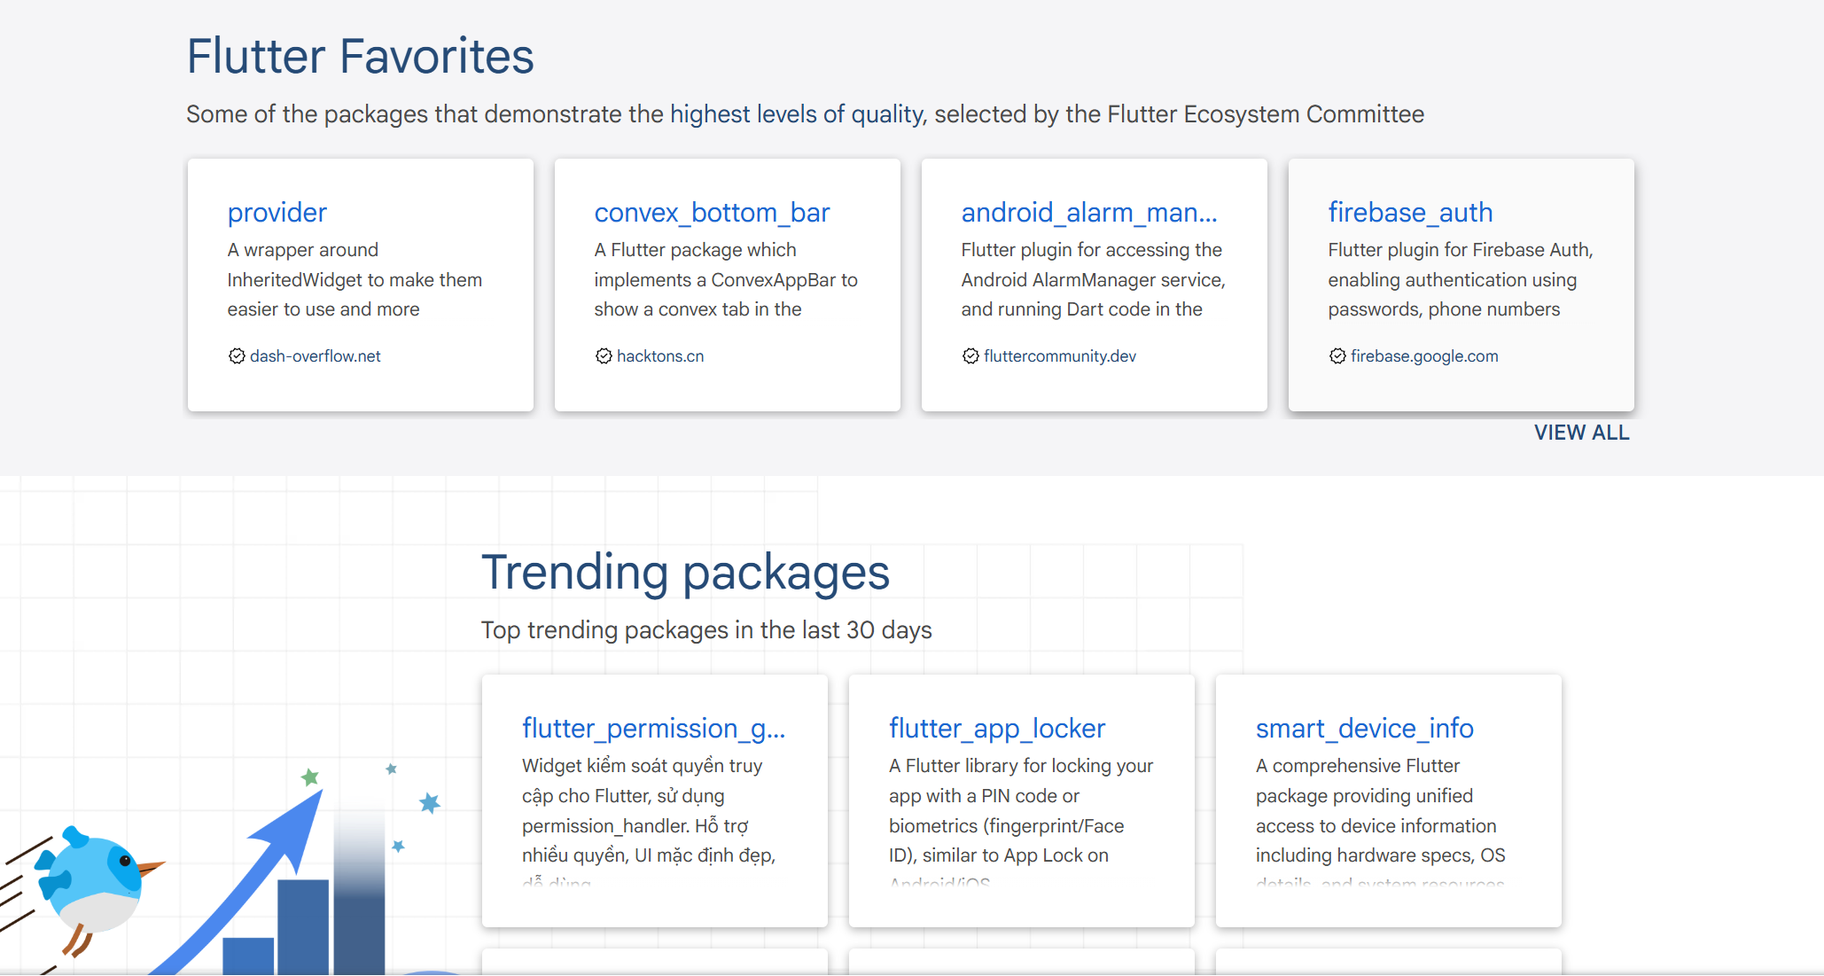The height and width of the screenshot is (976, 1824).
Task: Open the firebase_auth package link
Action: (x=1409, y=213)
